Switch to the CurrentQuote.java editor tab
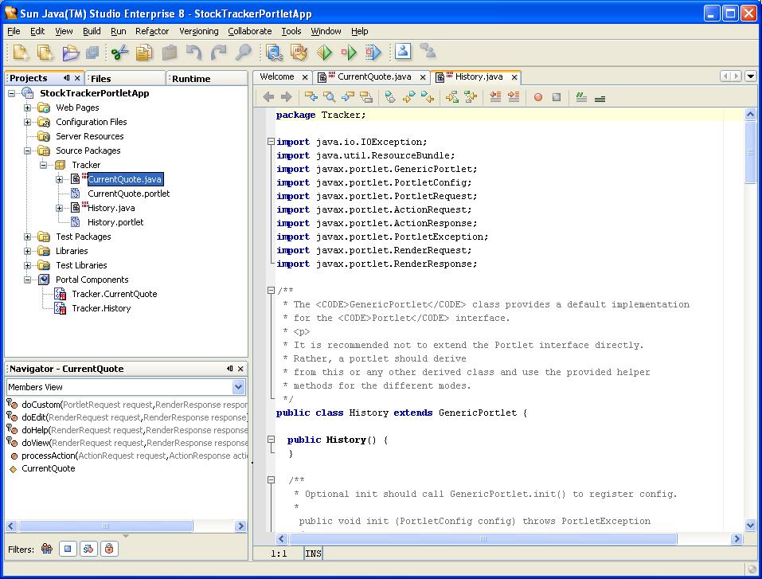 373,77
